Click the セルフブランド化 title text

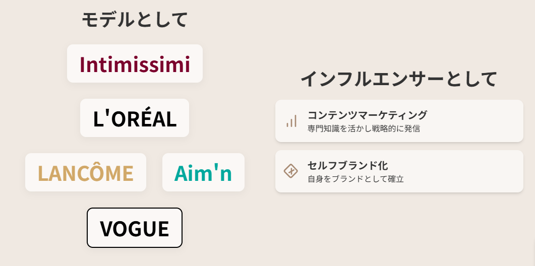[x=348, y=165]
